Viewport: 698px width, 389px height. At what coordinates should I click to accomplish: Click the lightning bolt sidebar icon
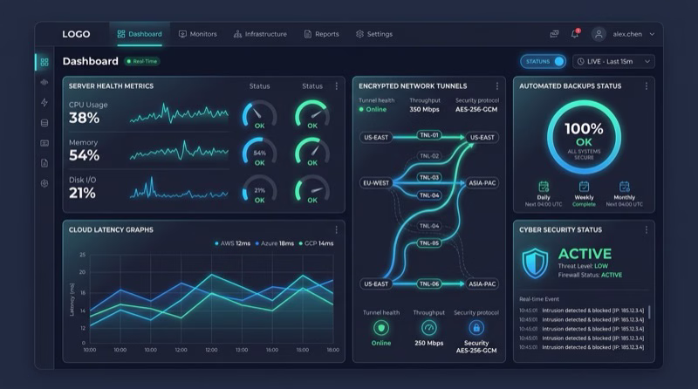[x=44, y=103]
